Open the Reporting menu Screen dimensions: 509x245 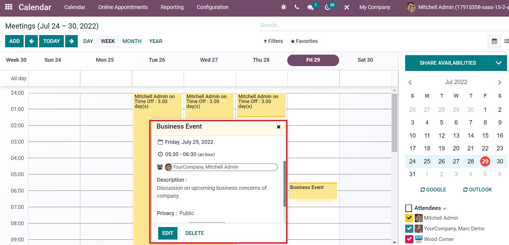[172, 7]
